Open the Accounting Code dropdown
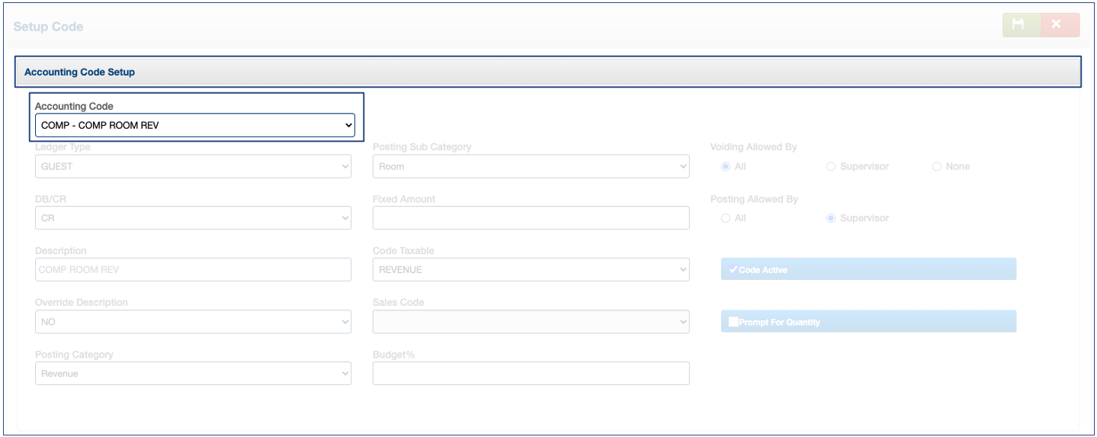The height and width of the screenshot is (437, 1097). coord(194,125)
